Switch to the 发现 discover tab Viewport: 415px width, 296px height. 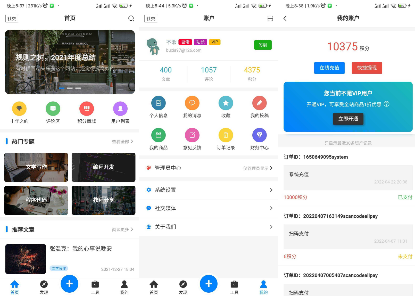[x=44, y=286]
